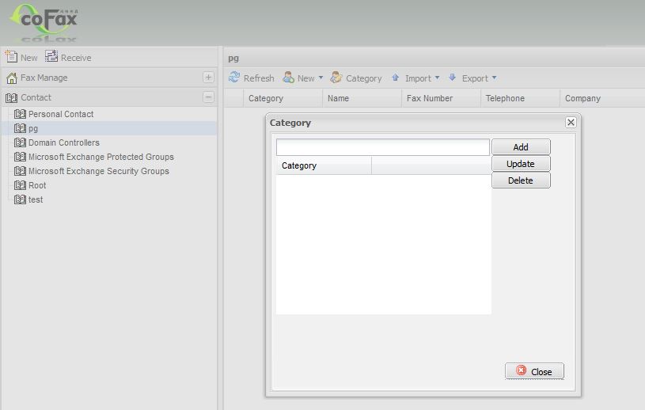645x410 pixels.
Task: Open Microsoft Exchange Protected Groups
Action: pyautogui.click(x=101, y=157)
